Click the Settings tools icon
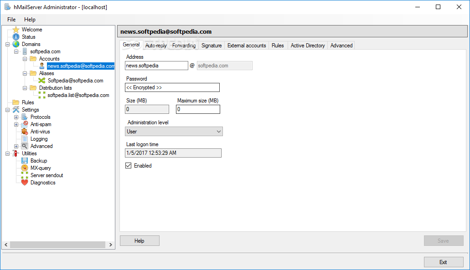This screenshot has width=470, height=270. [16, 110]
